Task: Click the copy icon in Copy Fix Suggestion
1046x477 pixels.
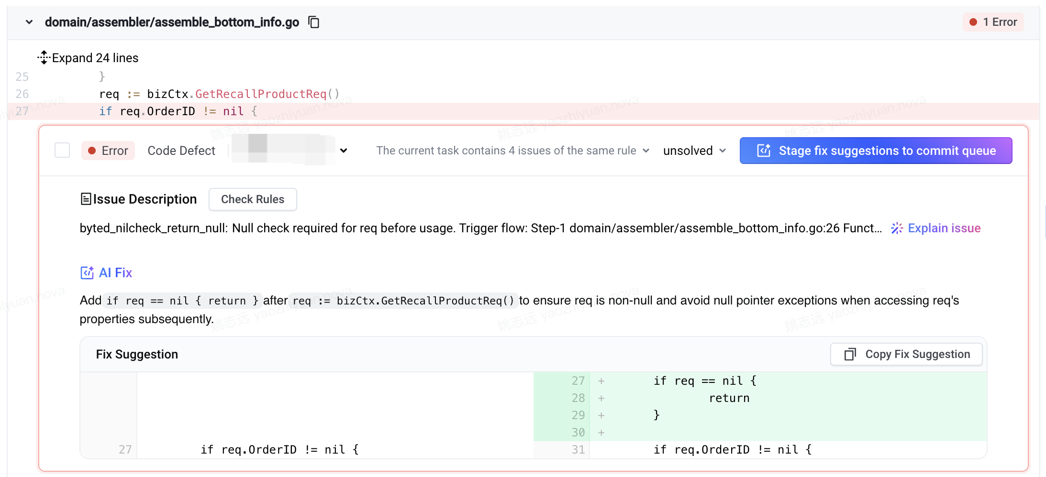Action: 850,354
